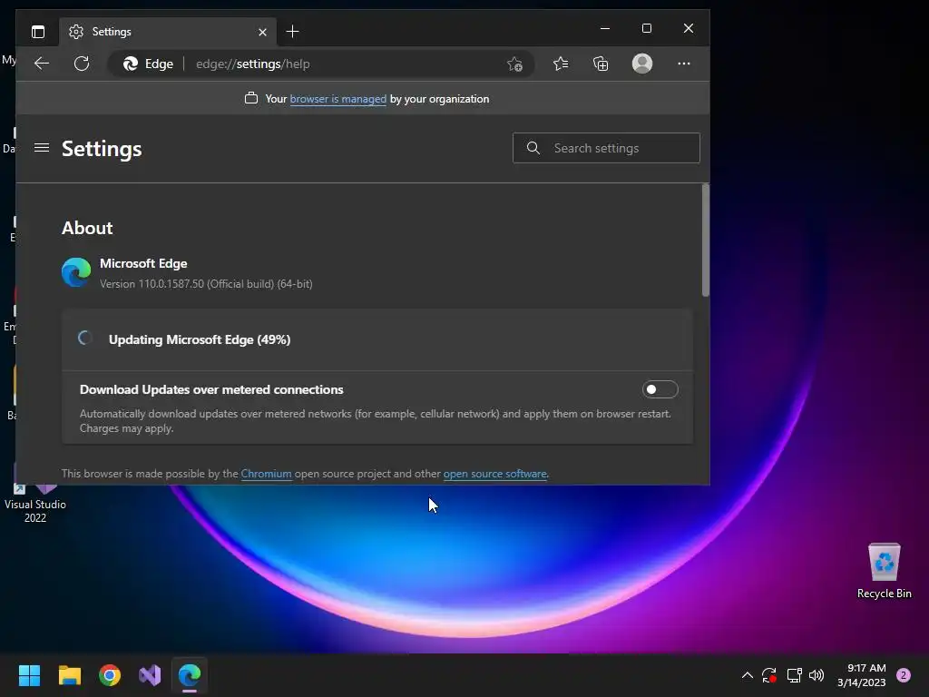The image size is (929, 697).
Task: Open the open source software link
Action: (x=494, y=474)
